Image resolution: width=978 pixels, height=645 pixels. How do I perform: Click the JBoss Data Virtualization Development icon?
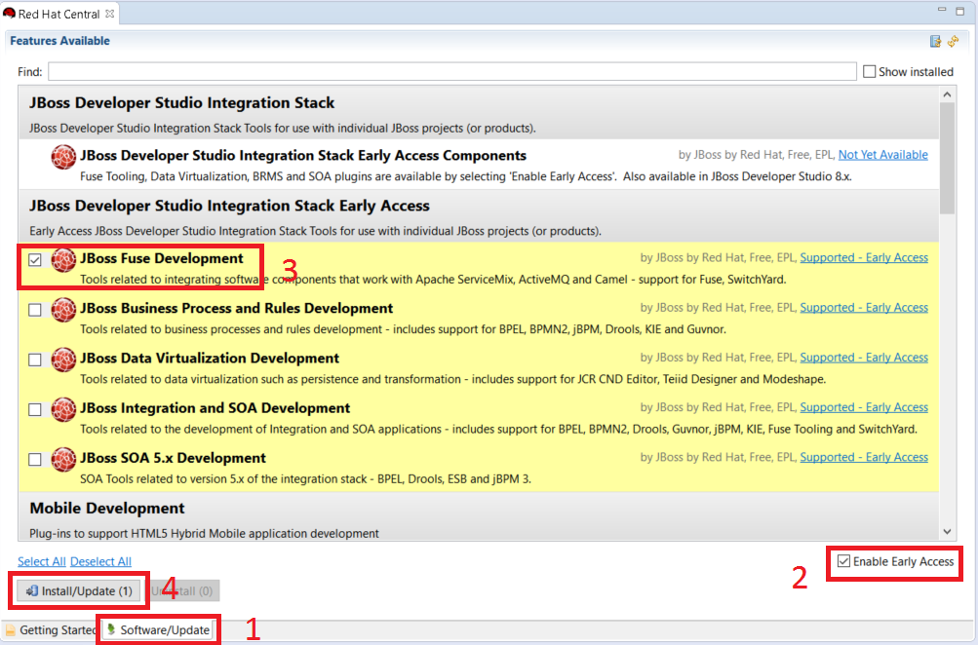point(63,360)
